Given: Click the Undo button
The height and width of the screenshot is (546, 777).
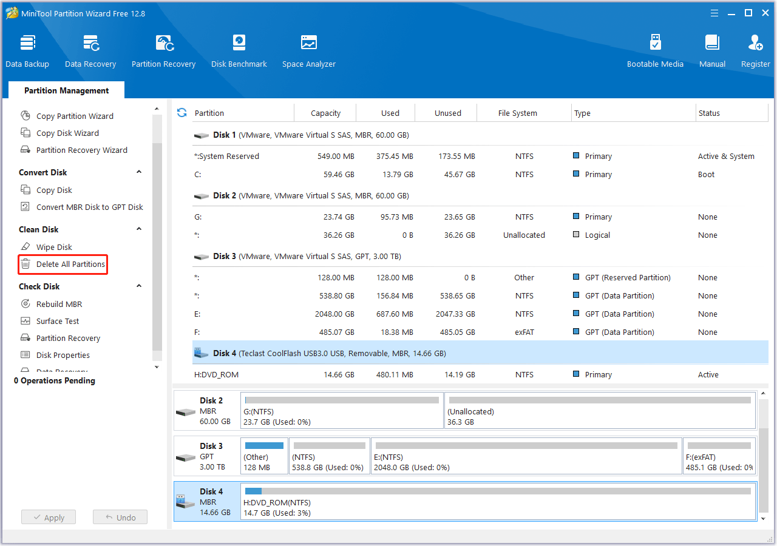Looking at the screenshot, I should click(x=120, y=517).
